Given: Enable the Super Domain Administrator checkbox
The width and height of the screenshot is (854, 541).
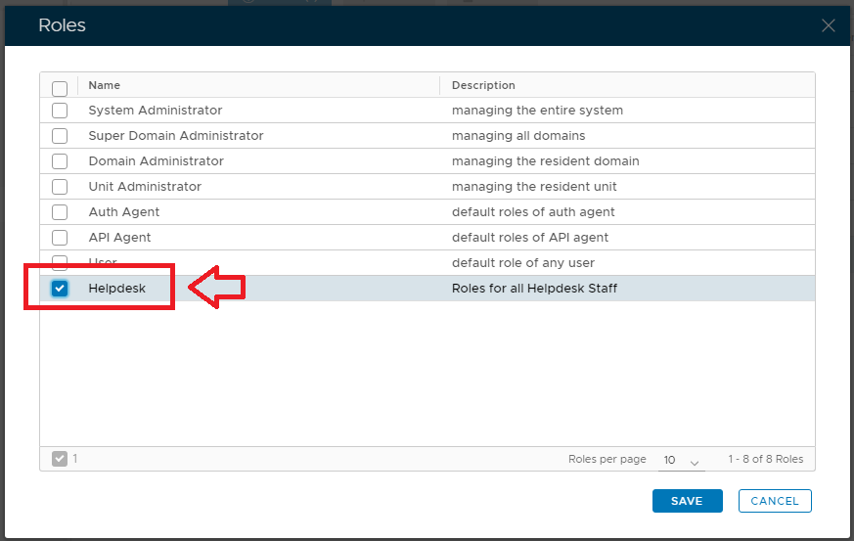Looking at the screenshot, I should tap(60, 136).
